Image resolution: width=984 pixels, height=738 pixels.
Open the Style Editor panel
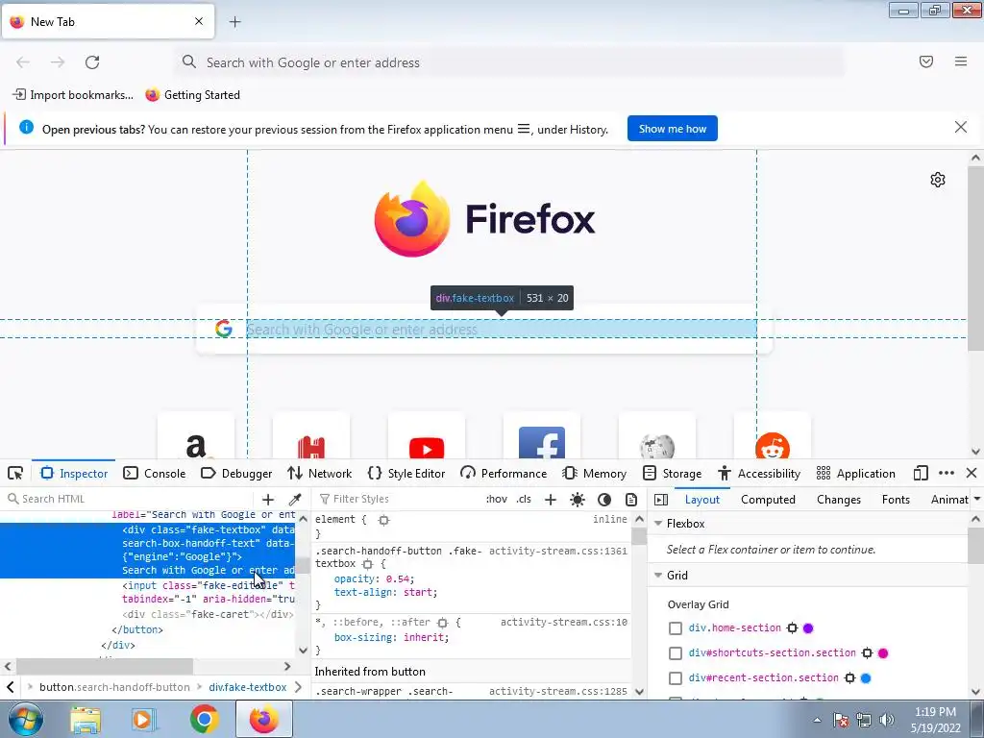point(406,473)
